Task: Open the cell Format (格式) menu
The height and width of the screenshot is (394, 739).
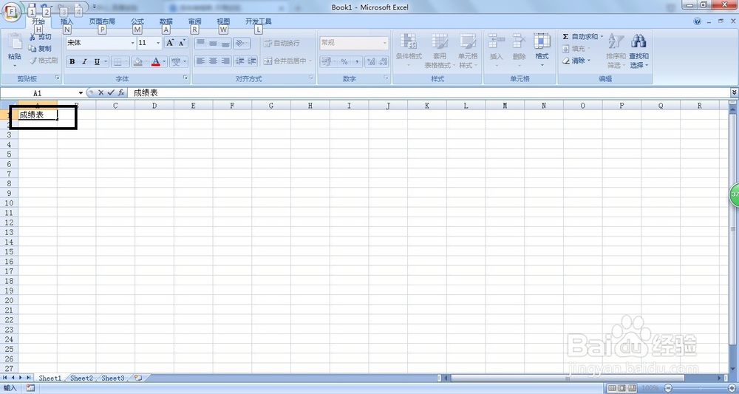Action: (542, 51)
